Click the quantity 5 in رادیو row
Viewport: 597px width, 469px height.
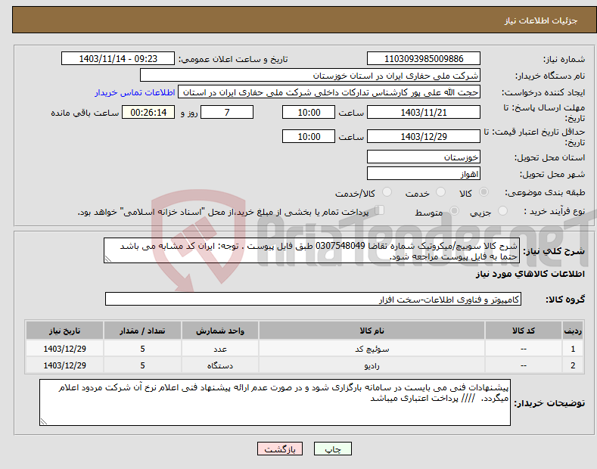tap(142, 365)
